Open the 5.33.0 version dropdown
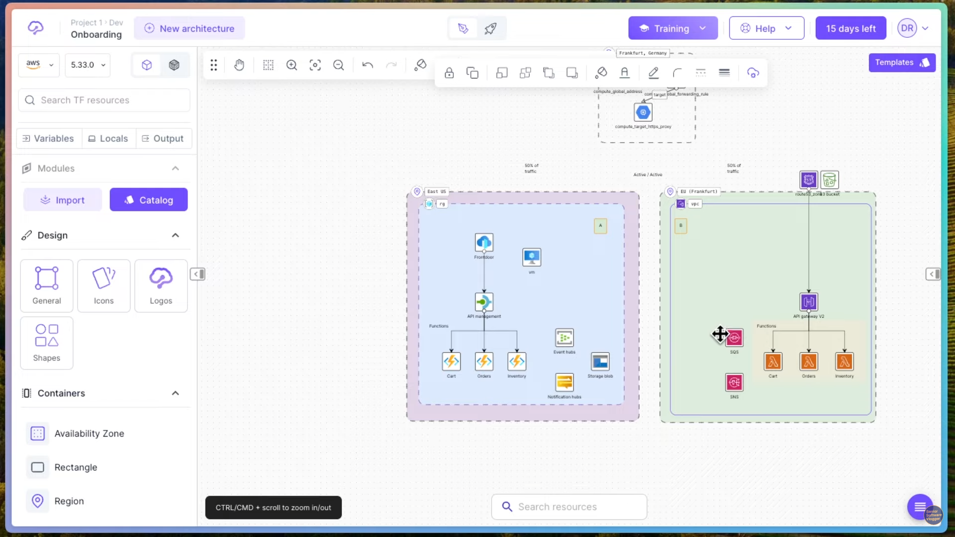Viewport: 955px width, 537px height. (88, 65)
